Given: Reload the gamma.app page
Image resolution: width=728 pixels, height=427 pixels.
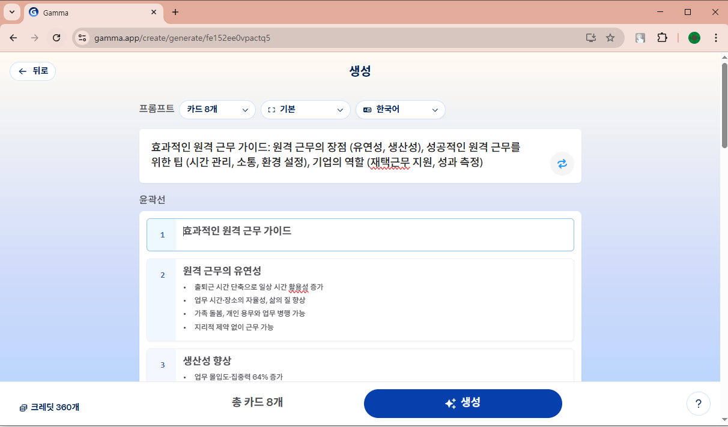Looking at the screenshot, I should pos(56,38).
